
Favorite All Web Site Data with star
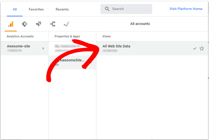202,48
